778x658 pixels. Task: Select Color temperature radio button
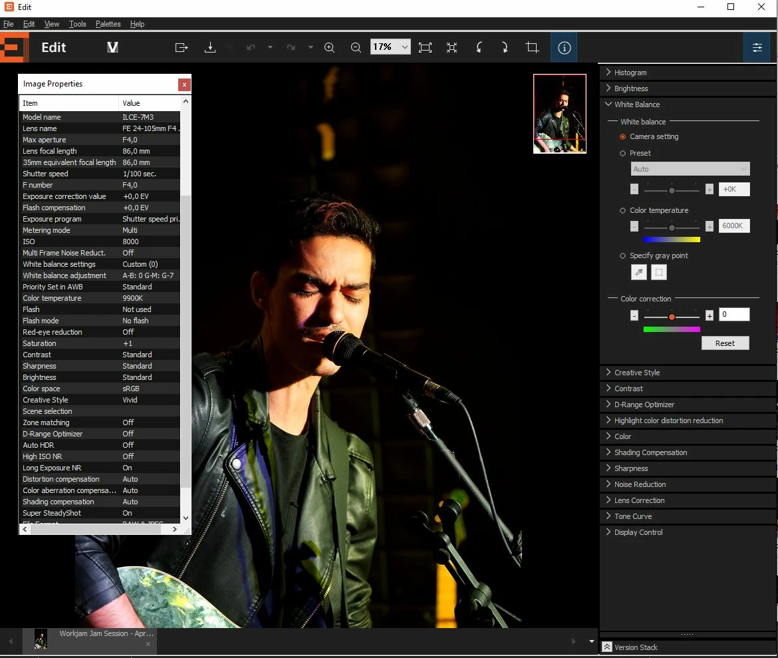tap(622, 210)
